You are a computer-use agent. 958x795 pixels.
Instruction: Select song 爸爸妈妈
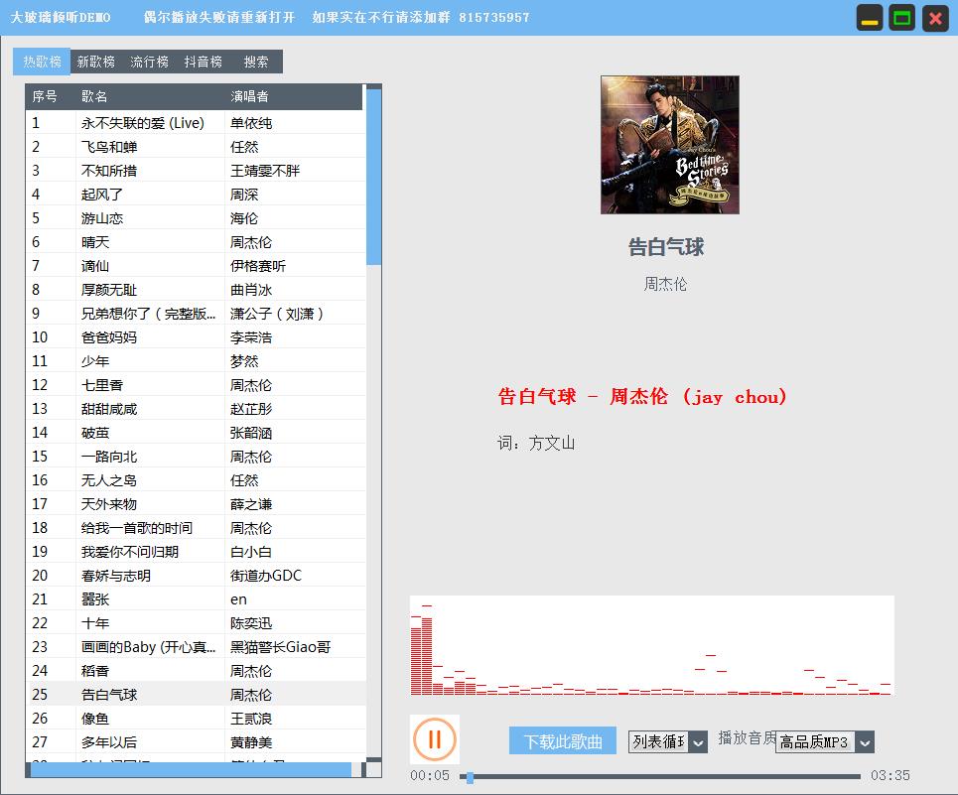109,337
